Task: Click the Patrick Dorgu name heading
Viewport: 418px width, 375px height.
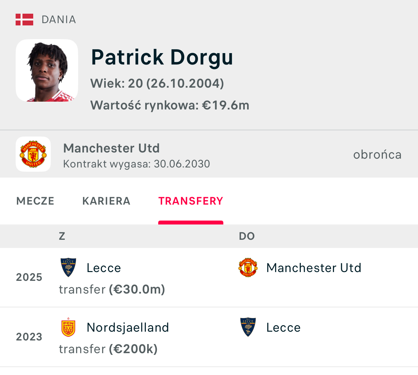Action: (162, 57)
